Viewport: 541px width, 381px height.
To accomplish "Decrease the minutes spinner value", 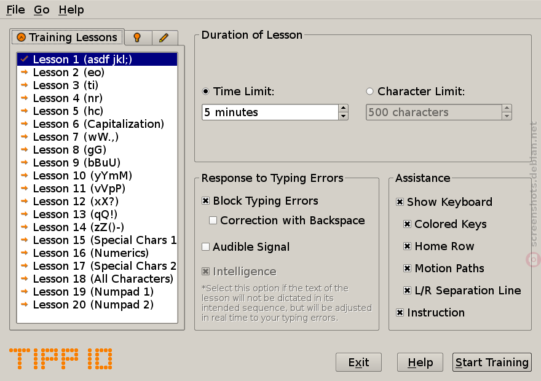I will 343,116.
